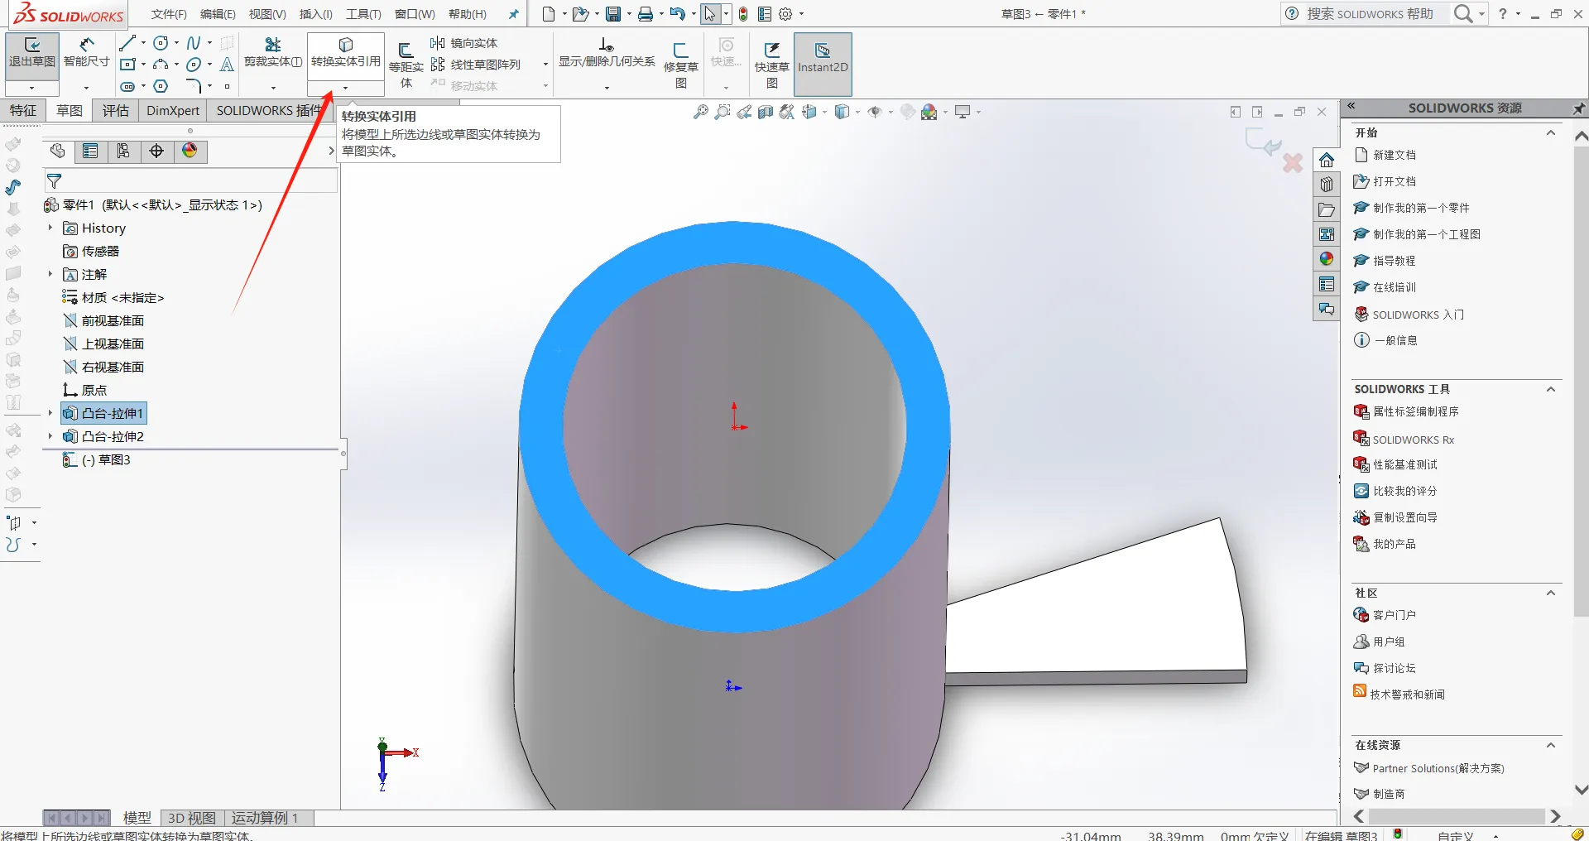Collapse the 社区 section in task pane
The height and width of the screenshot is (841, 1589).
(x=1551, y=593)
